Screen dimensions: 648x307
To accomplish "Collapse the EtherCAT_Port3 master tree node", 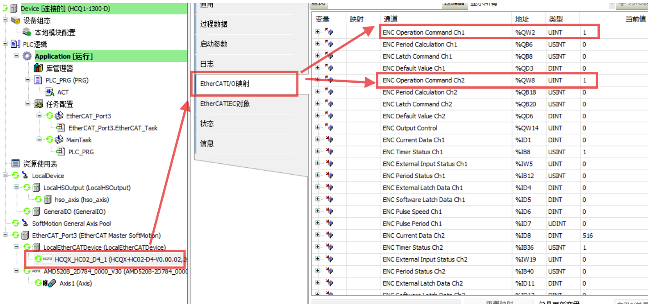I will [x=5, y=236].
